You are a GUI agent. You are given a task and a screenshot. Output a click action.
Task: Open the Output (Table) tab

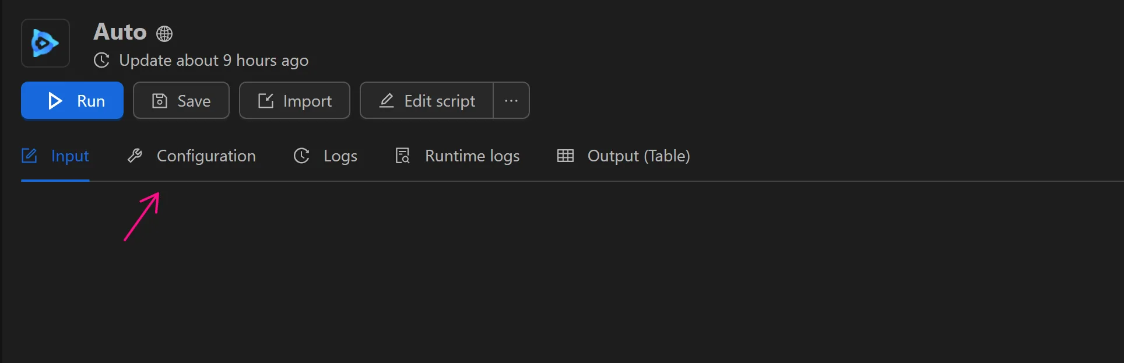point(639,156)
